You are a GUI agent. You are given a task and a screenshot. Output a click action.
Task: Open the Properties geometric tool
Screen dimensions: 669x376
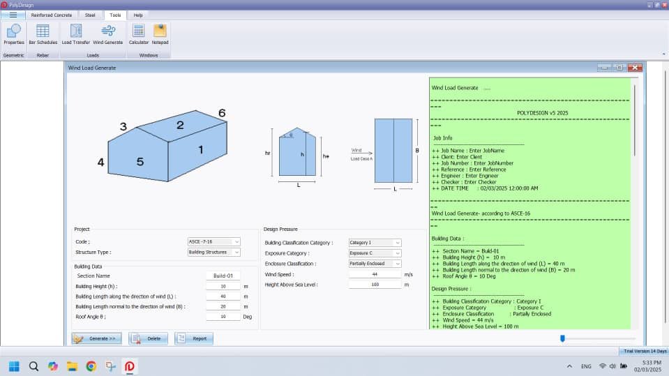(14, 34)
